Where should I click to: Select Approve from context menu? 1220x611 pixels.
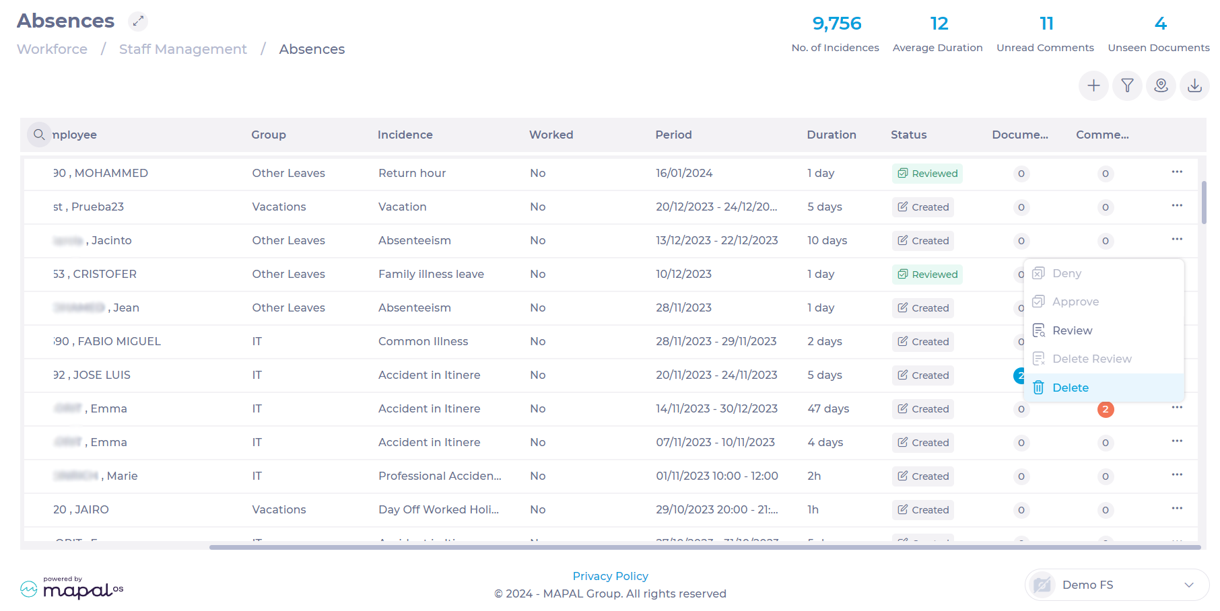1104,301
